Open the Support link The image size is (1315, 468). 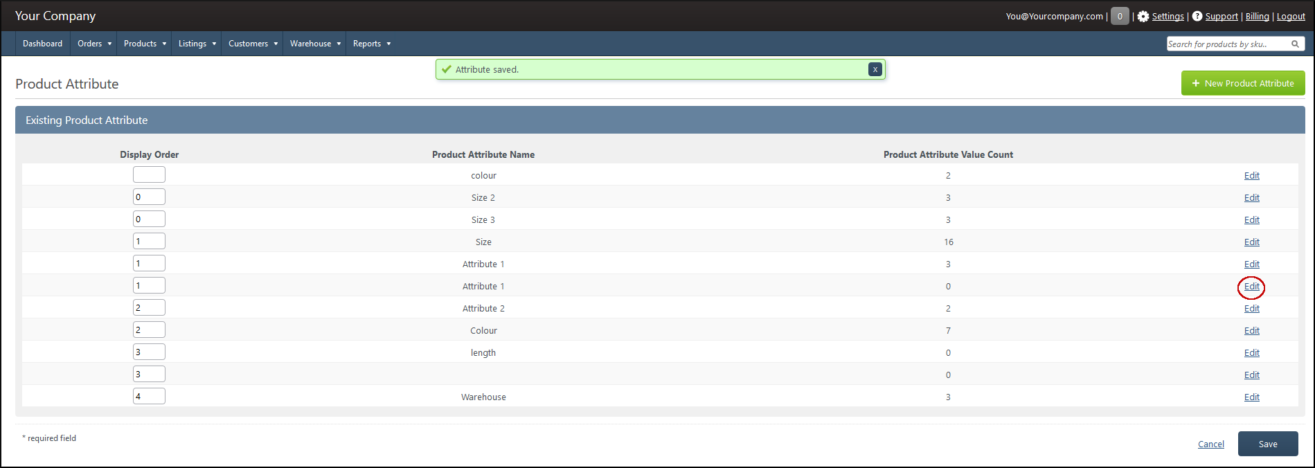[x=1222, y=16]
